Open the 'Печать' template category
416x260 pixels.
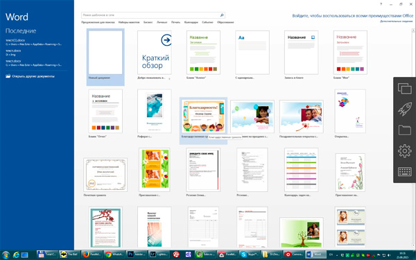(175, 22)
